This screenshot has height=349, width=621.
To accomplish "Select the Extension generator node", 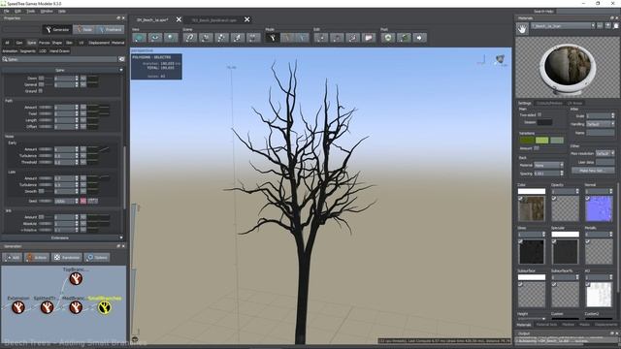I will (x=18, y=307).
